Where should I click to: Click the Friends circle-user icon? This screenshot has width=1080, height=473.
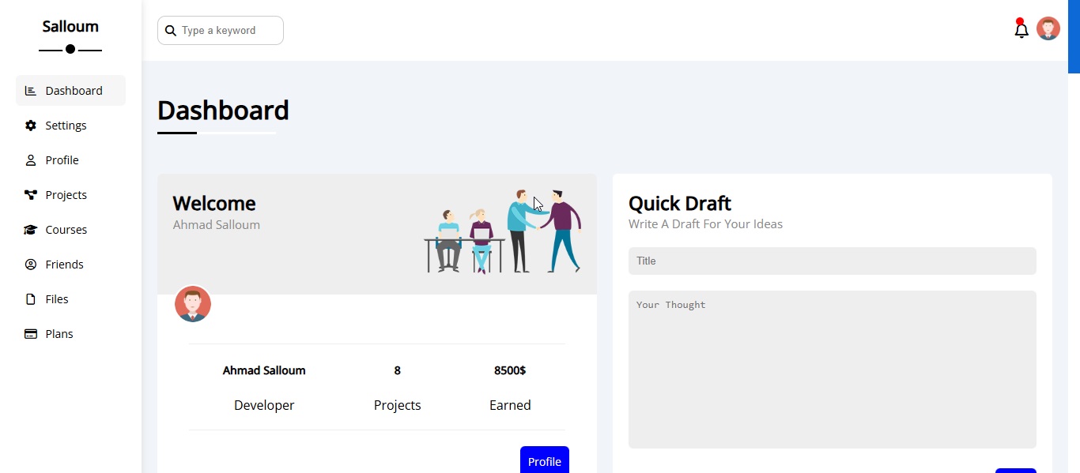[31, 265]
